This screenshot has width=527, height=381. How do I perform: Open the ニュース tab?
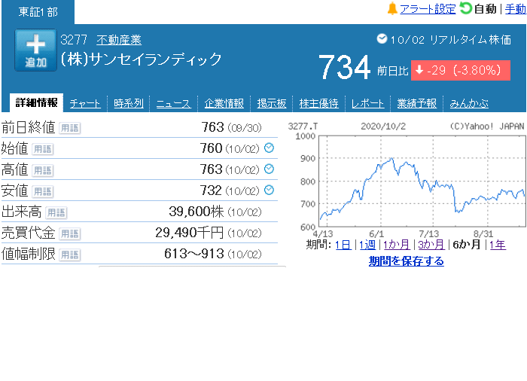[x=173, y=103]
